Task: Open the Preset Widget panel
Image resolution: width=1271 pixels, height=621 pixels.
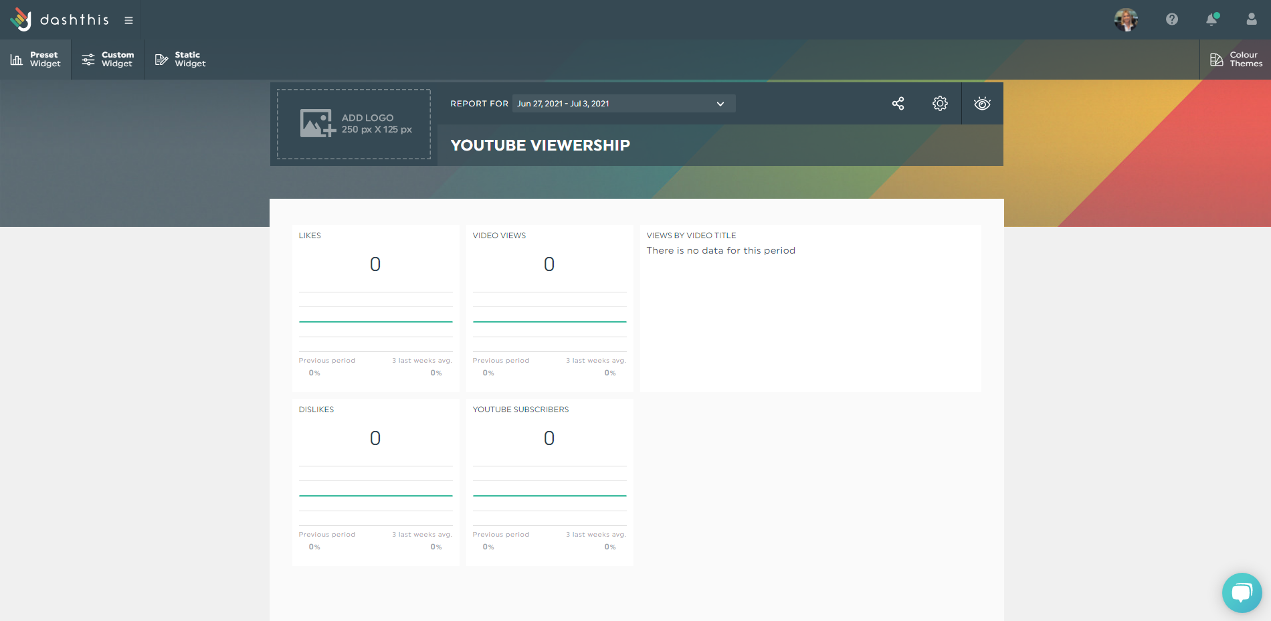Action: pyautogui.click(x=35, y=60)
